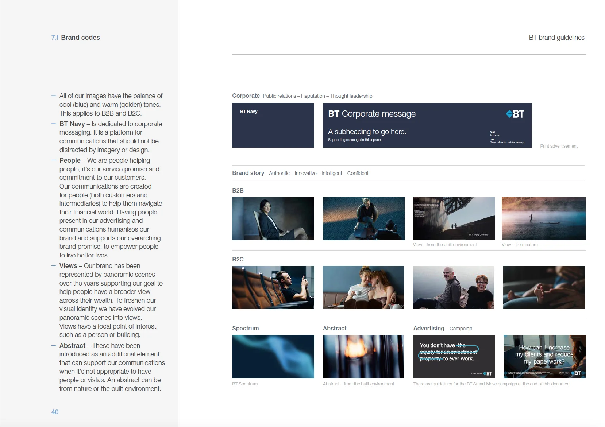Click the bold "BT Navy" term in the bullet list
605x427 pixels.
(x=72, y=124)
